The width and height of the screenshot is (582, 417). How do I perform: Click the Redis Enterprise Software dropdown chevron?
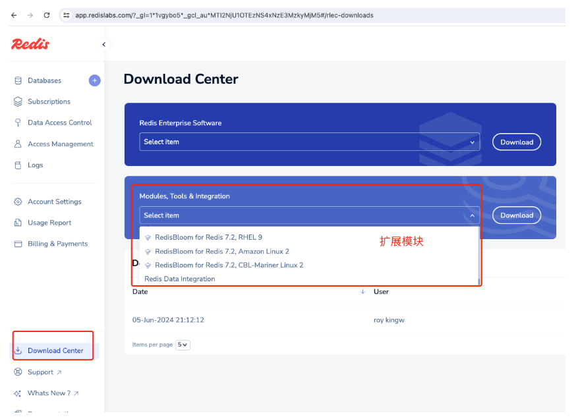point(472,142)
